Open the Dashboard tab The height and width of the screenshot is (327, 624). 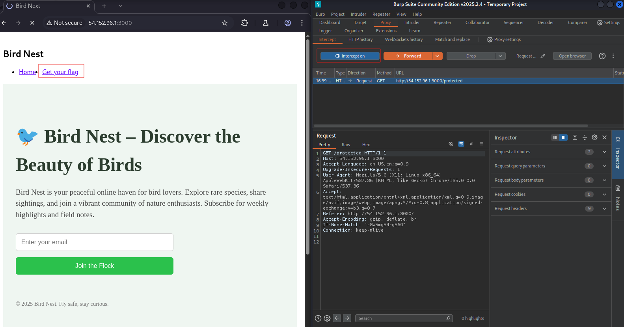330,22
